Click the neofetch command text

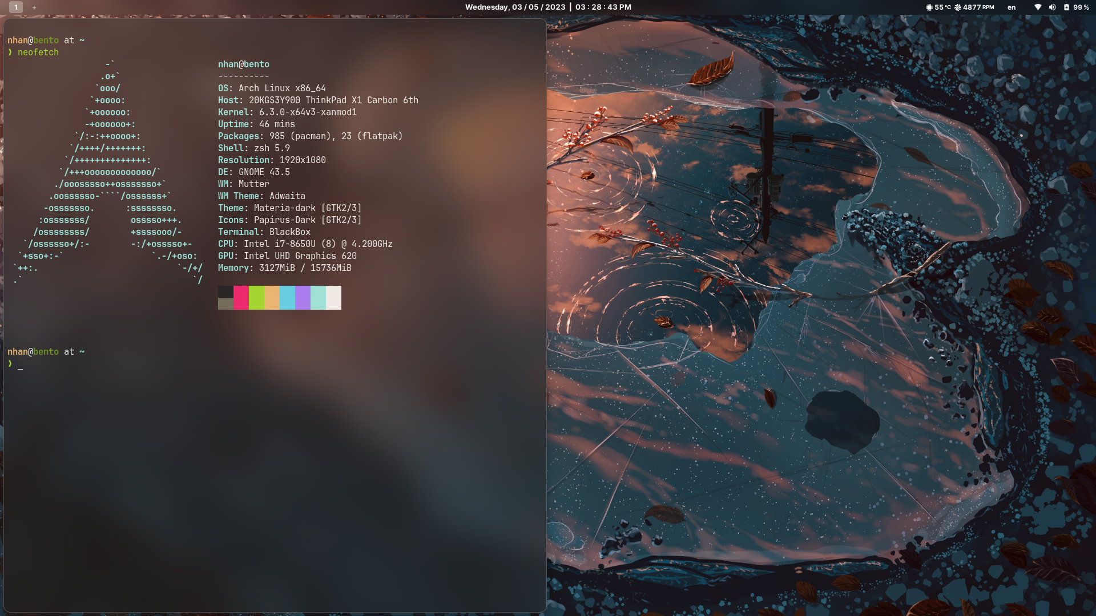pos(38,52)
